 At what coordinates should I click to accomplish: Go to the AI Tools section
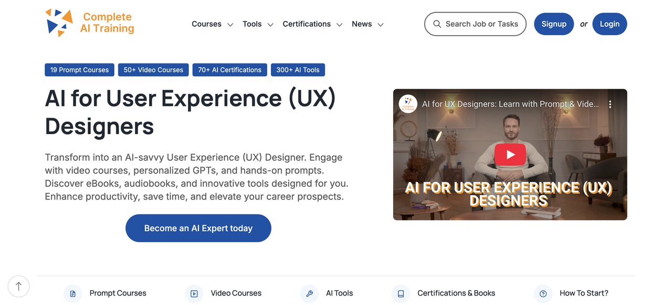click(339, 293)
